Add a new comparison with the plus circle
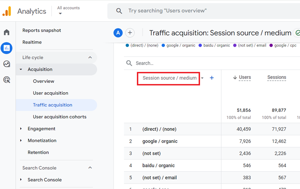This screenshot has width=300, height=189. [130, 33]
